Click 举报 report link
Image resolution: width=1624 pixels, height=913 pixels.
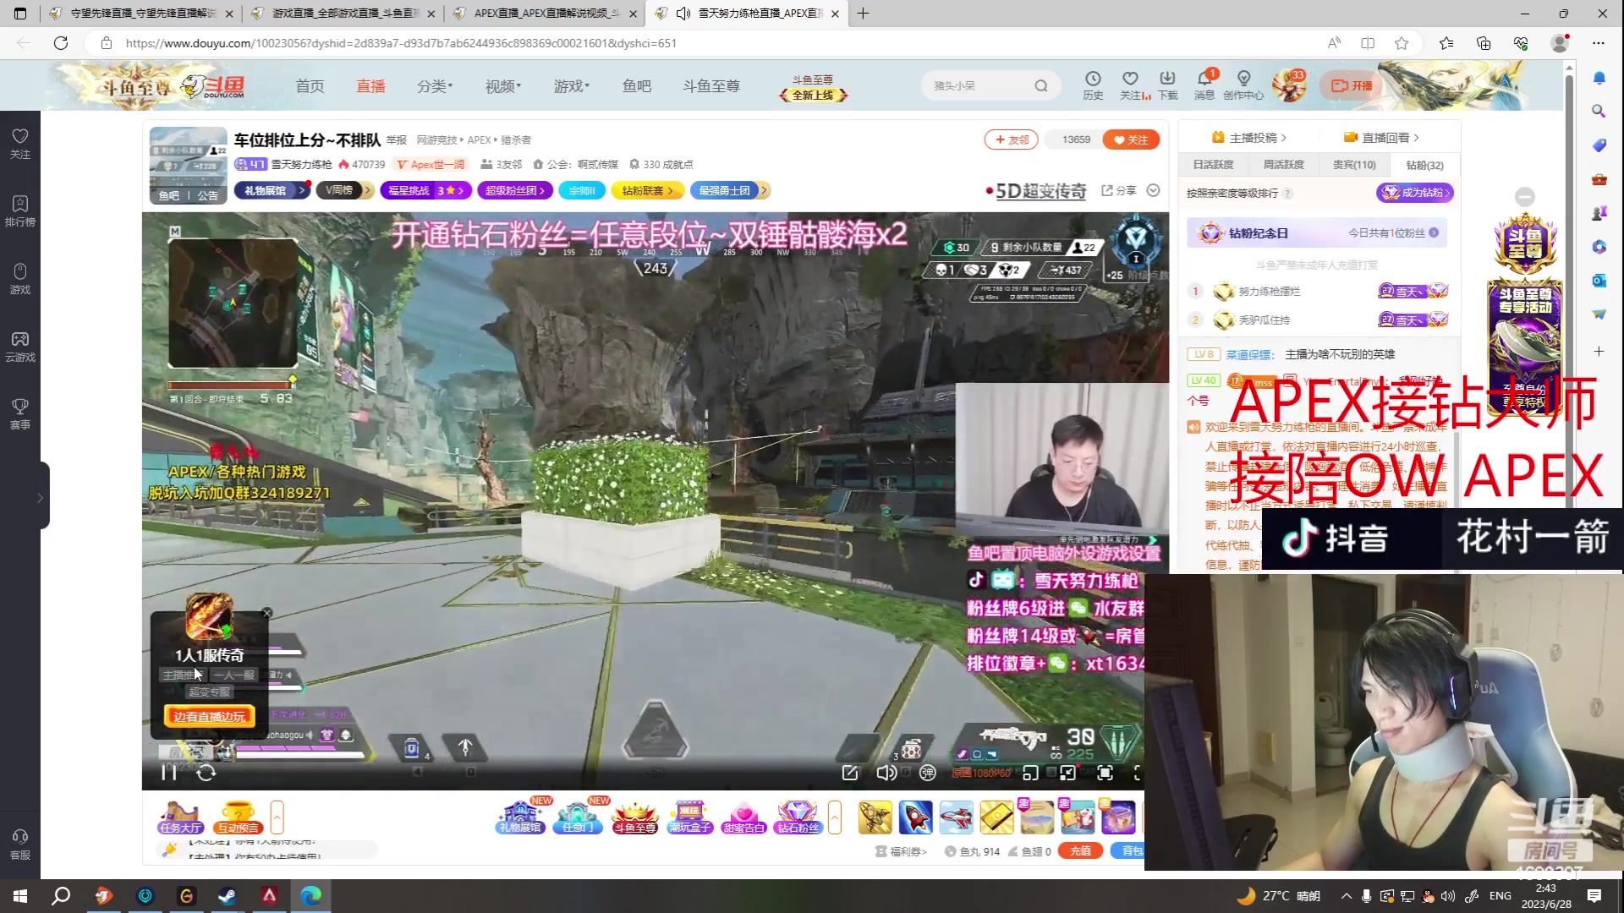[x=397, y=140]
